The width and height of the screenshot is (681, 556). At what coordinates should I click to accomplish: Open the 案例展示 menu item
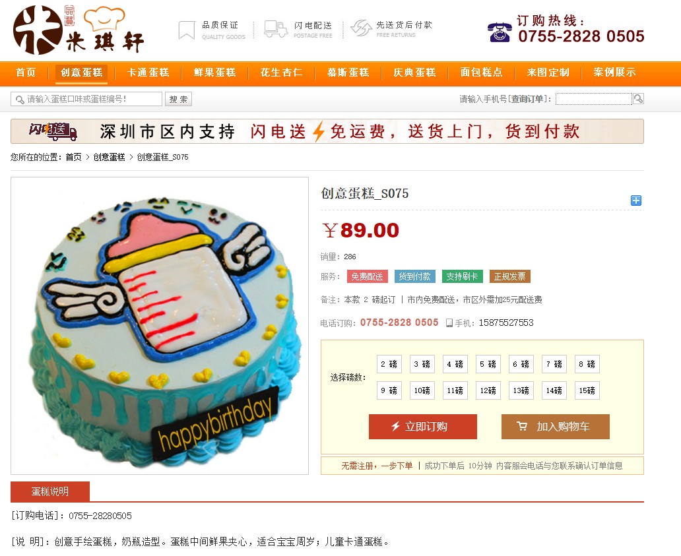point(614,73)
